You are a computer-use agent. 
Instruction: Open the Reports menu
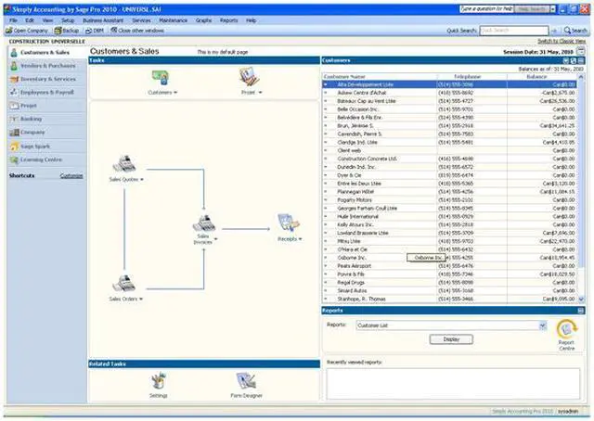(x=229, y=20)
